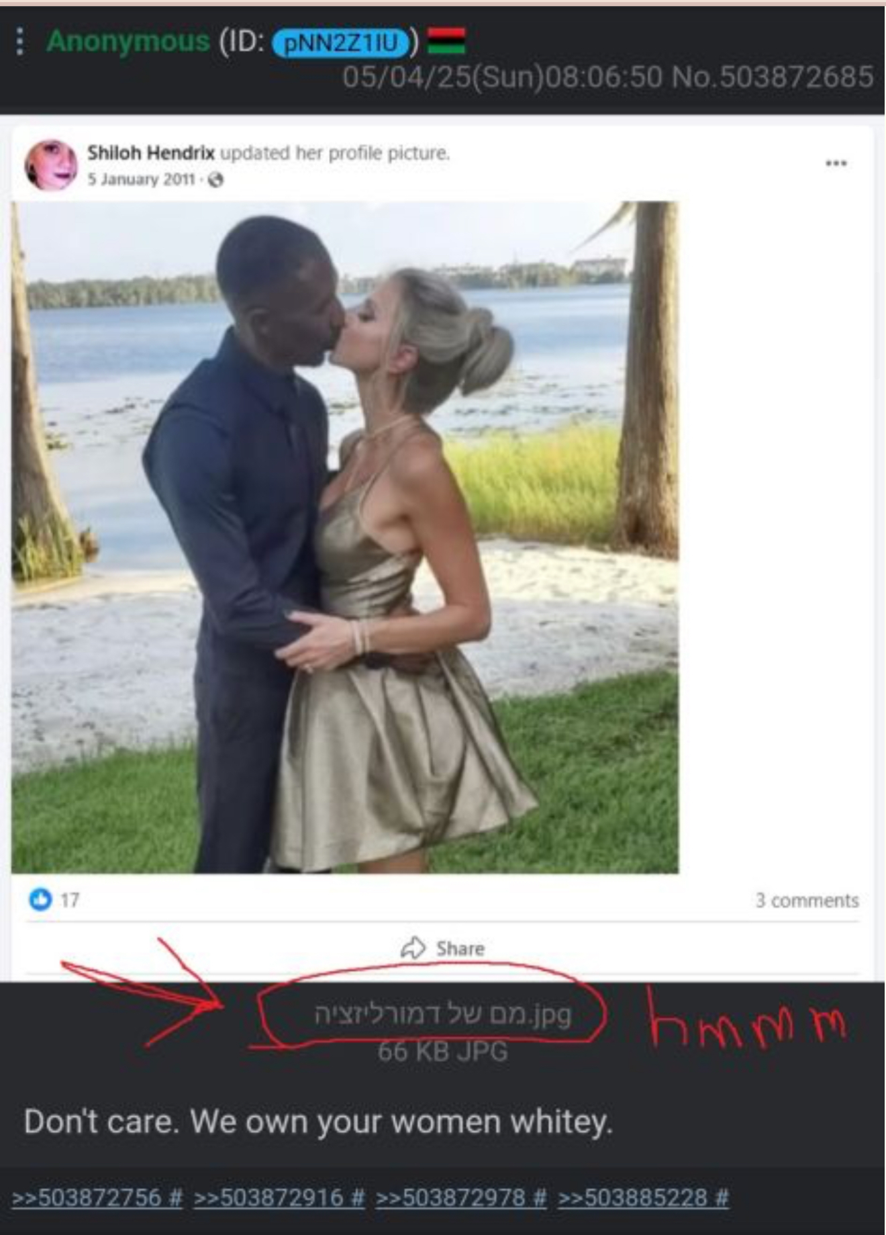Click the Share arrow icon
The height and width of the screenshot is (1235, 886).
pyautogui.click(x=413, y=948)
